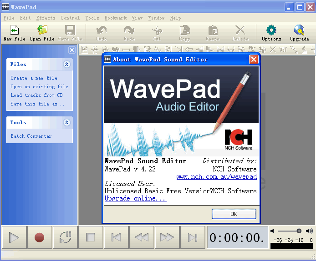The image size is (316, 261).
Task: Select Load tracks from CD
Action: click(36, 95)
